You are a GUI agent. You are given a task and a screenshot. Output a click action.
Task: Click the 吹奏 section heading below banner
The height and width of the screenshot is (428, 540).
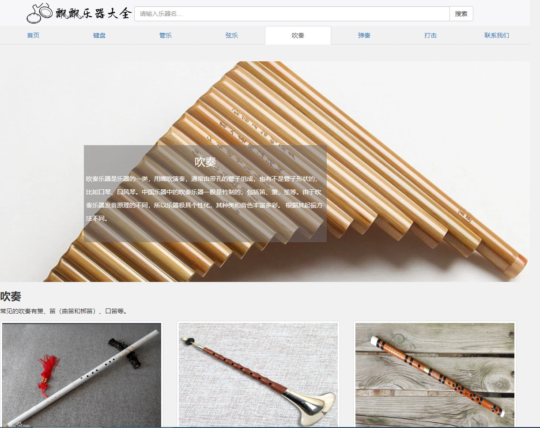coord(11,297)
